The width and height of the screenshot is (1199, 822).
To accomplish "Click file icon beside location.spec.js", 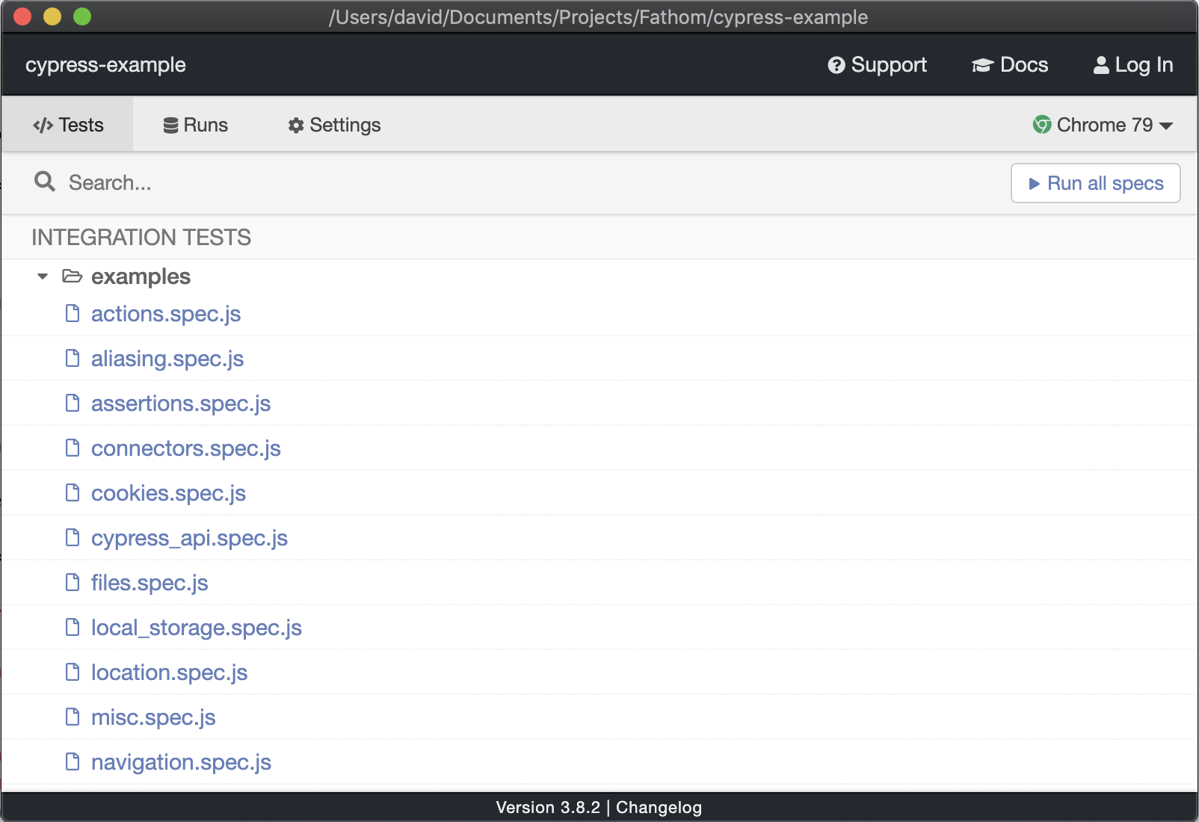I will [73, 672].
